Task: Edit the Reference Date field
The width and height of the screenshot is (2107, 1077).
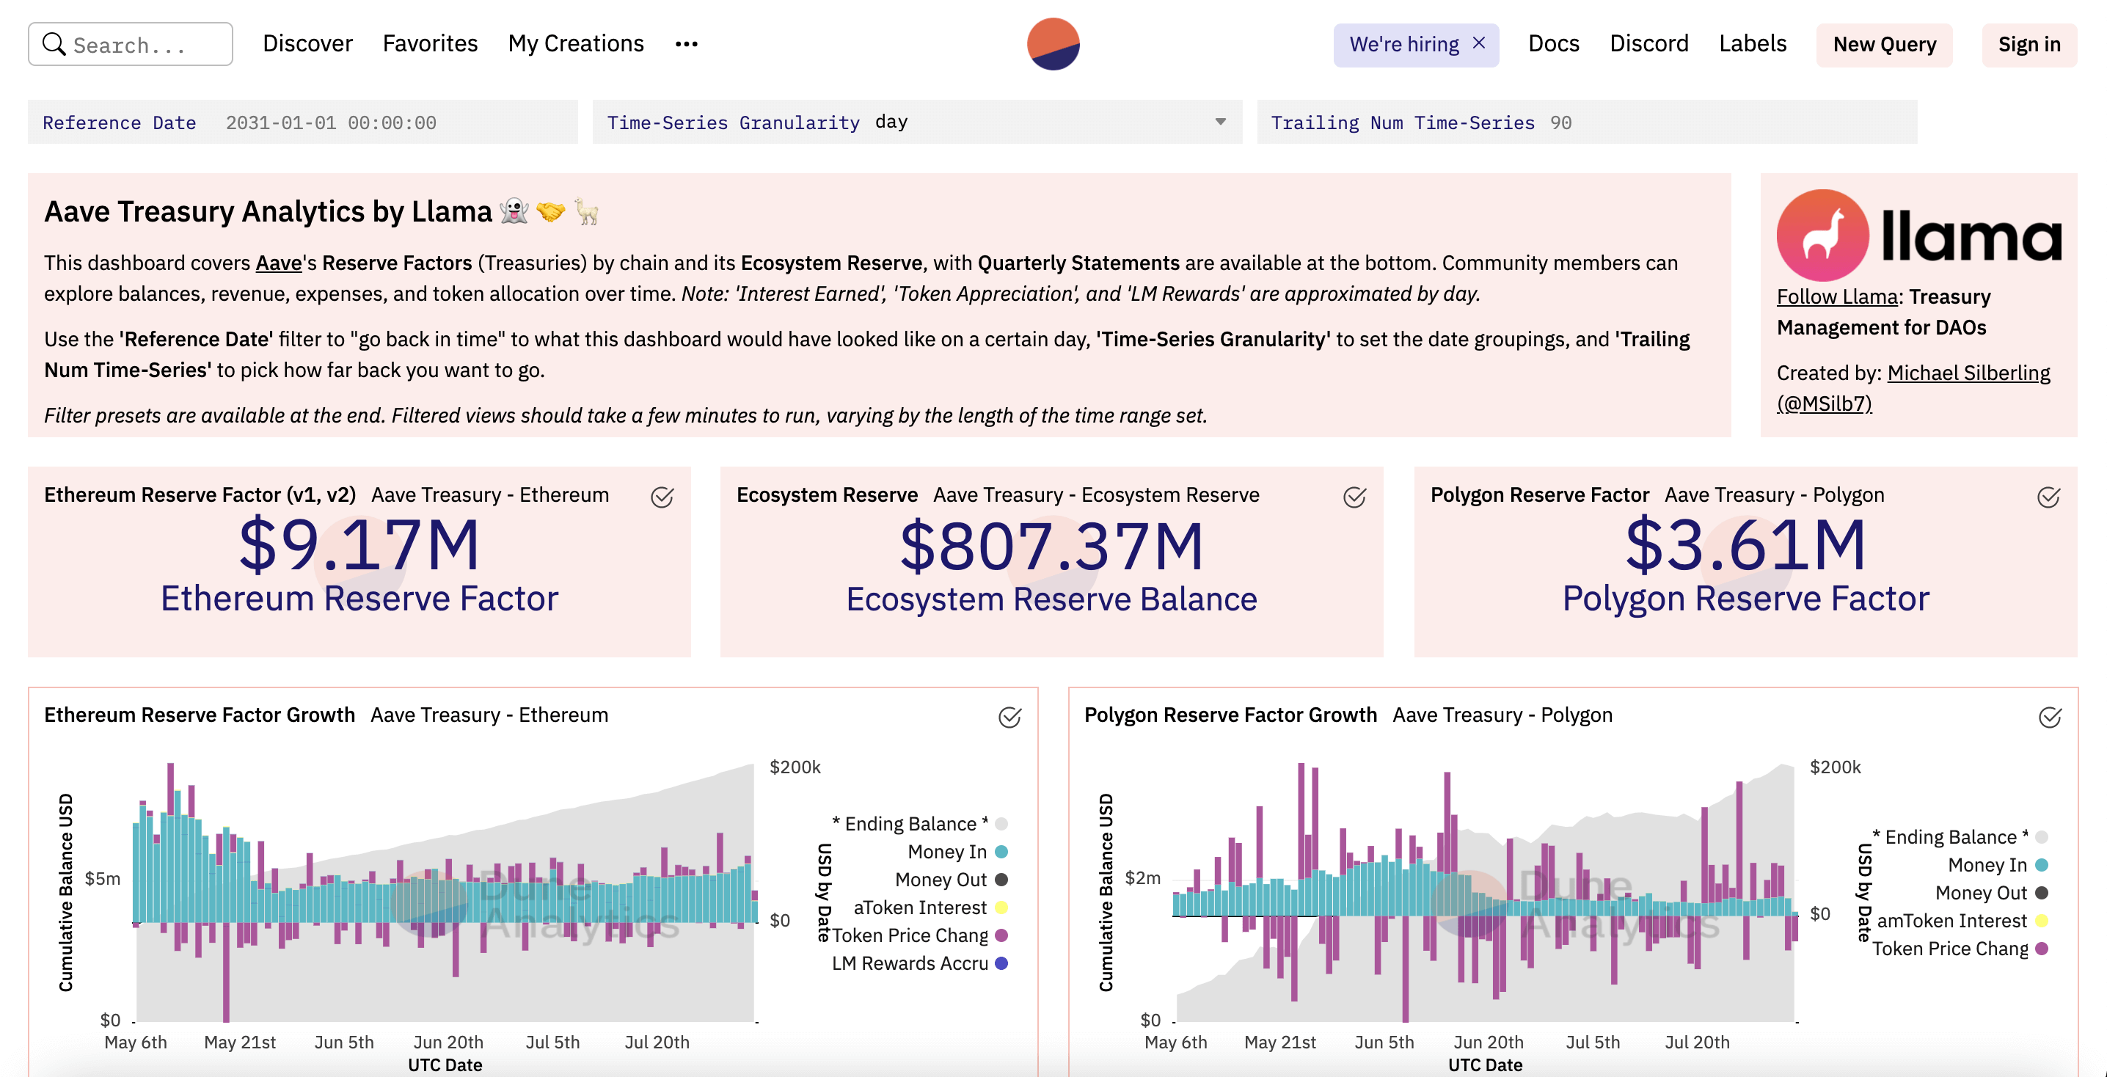Action: [303, 123]
